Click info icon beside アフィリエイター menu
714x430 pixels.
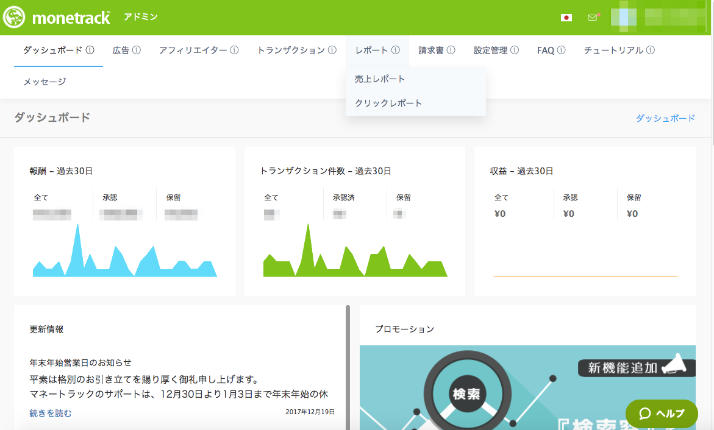coord(234,51)
